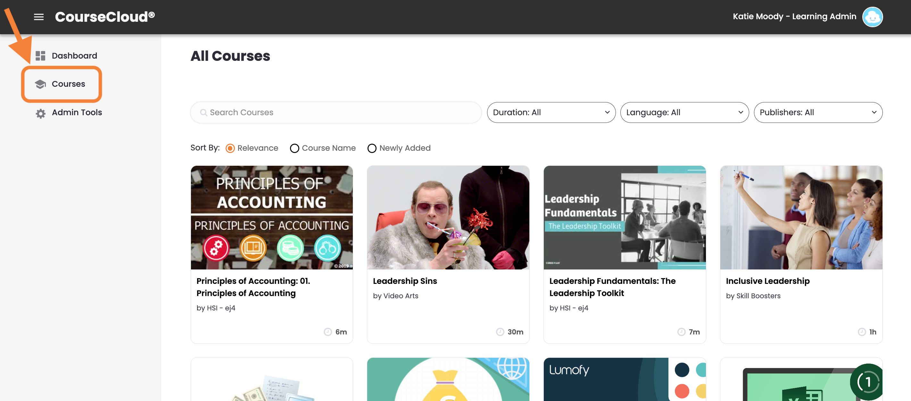Open the Language filter dropdown

pyautogui.click(x=684, y=112)
